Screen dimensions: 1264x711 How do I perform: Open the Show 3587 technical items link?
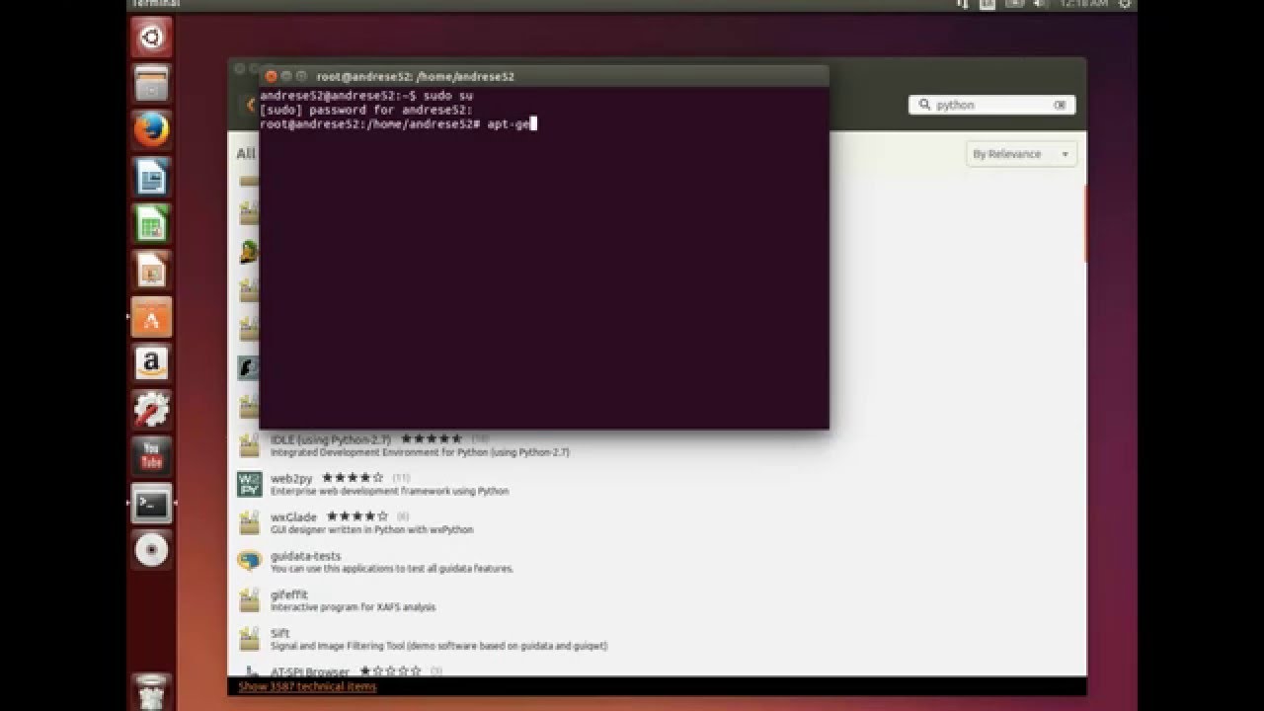pos(307,686)
